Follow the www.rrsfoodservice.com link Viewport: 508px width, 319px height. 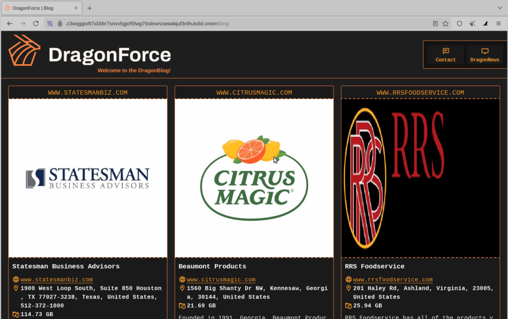point(393,279)
